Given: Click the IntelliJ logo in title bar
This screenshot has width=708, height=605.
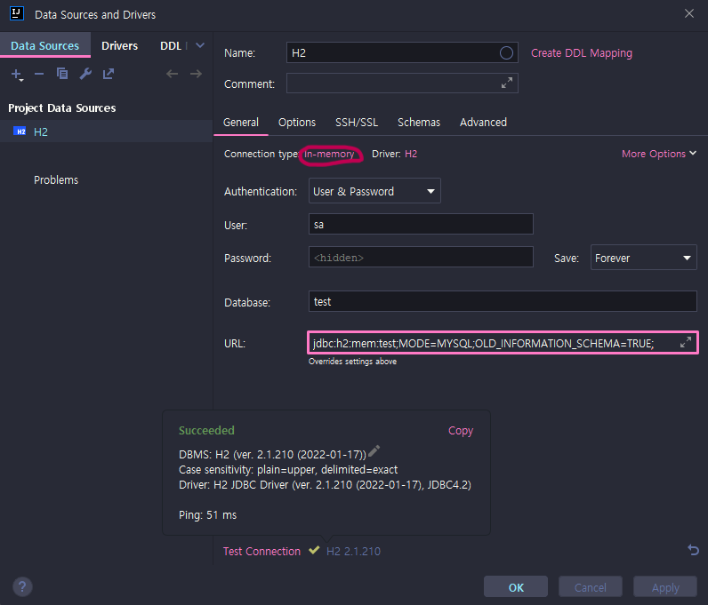Looking at the screenshot, I should coord(17,13).
